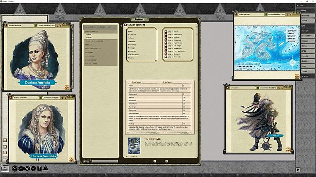Click the Jump to The Verge link icon
This screenshot has width=316, height=177.
coord(166,45)
